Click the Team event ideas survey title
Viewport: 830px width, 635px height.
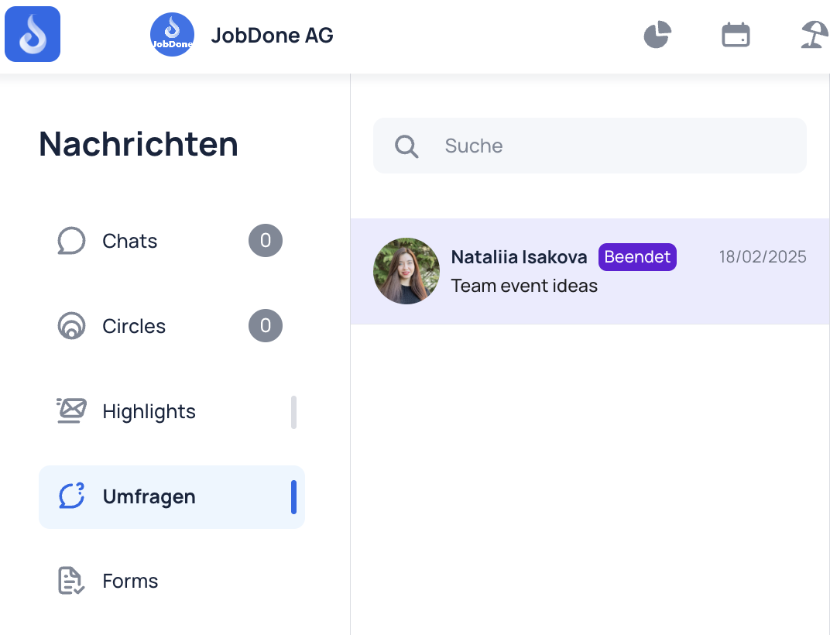[x=524, y=286]
